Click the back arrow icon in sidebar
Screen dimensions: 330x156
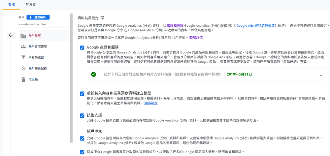[11, 35]
